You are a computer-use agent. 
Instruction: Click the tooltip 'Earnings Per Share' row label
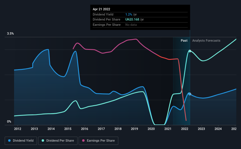click(x=107, y=25)
